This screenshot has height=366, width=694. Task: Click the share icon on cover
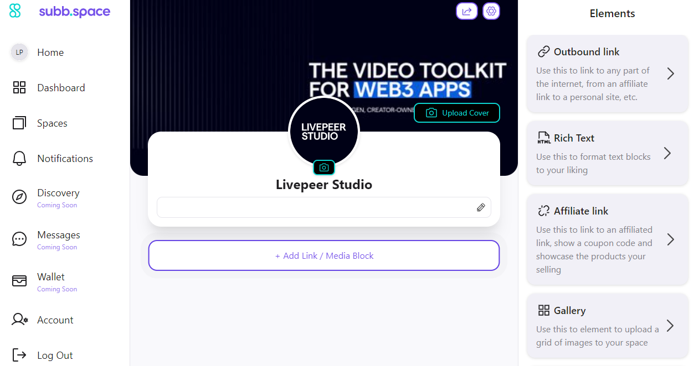(467, 11)
